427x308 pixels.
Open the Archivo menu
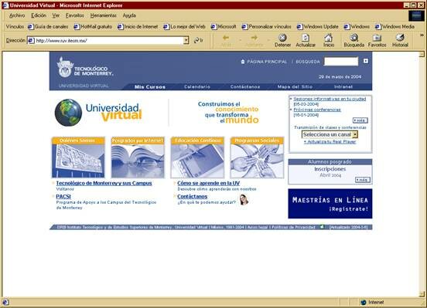(x=17, y=15)
